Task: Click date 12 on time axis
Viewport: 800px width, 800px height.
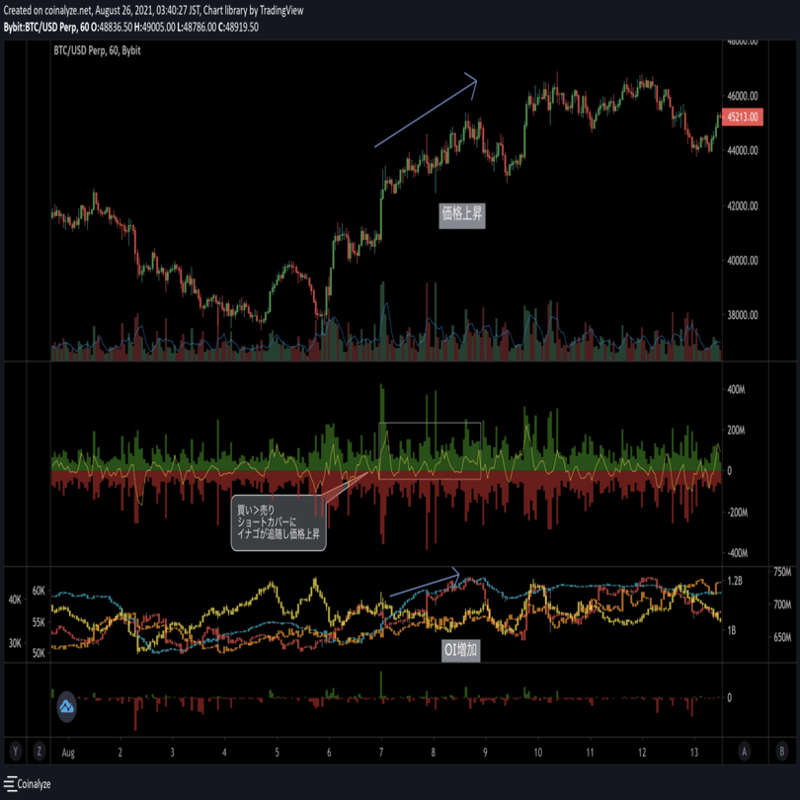Action: [642, 753]
